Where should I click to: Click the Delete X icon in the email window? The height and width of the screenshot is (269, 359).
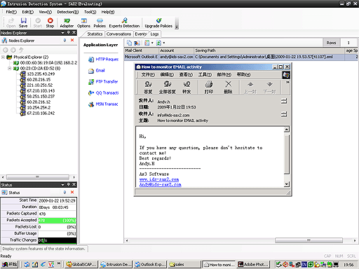(x=228, y=87)
